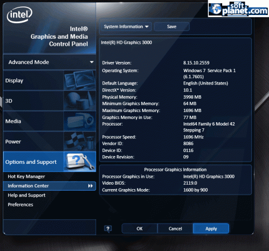Click vendor ID value 8086
This screenshot has width=269, height=251.
(x=188, y=143)
